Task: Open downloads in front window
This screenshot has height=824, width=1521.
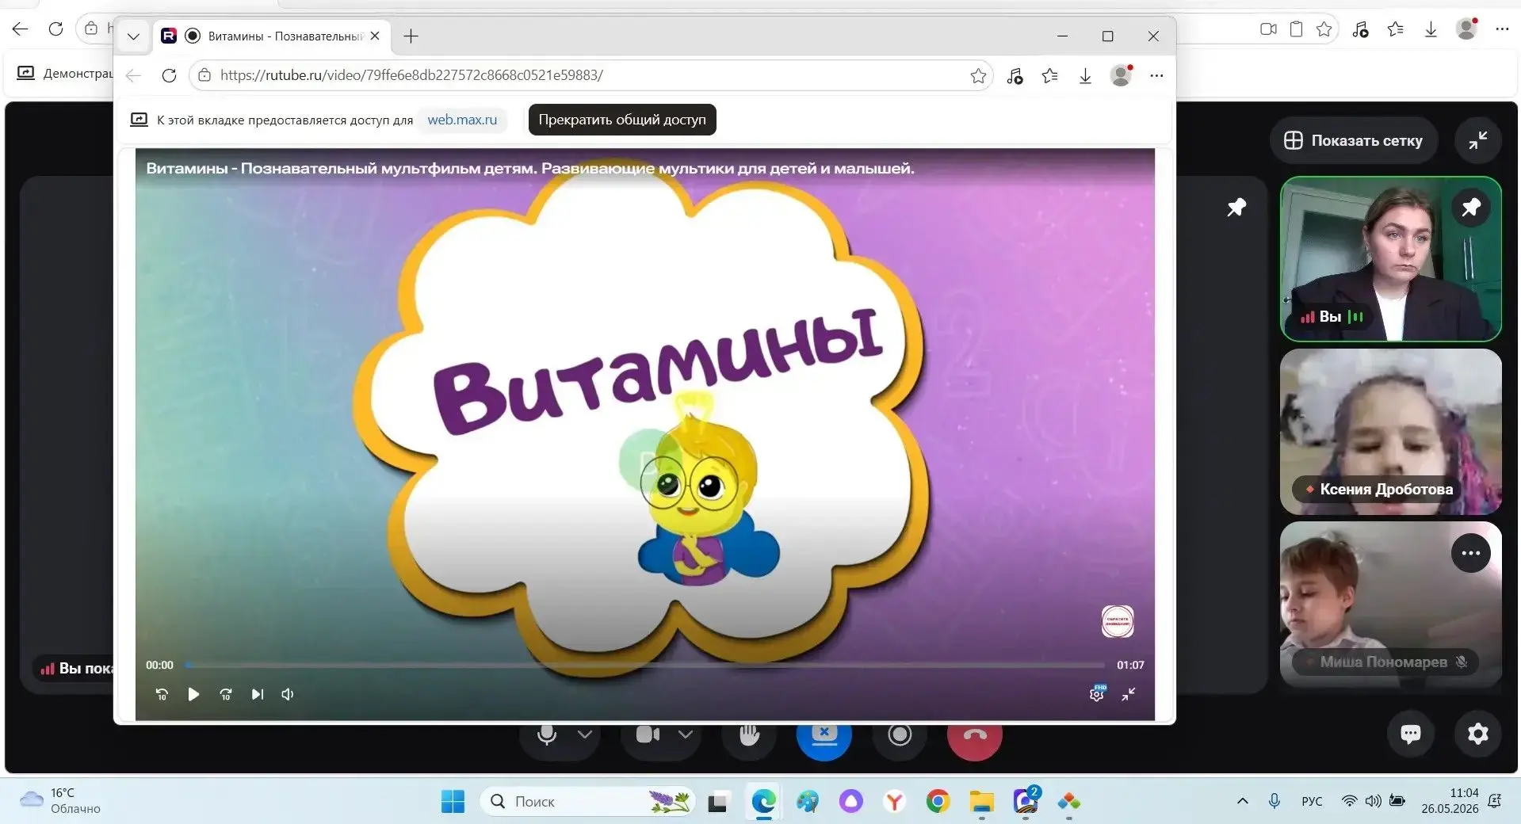Action: 1085,76
